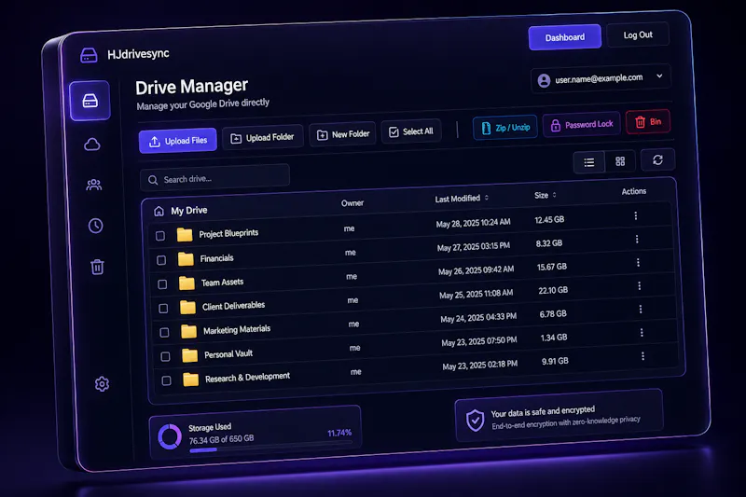Click the Search drive field
The image size is (746, 497).
[215, 178]
